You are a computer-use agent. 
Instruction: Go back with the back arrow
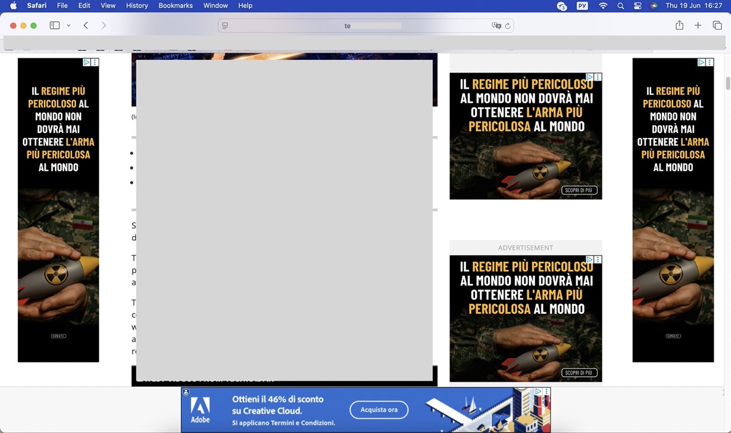(x=86, y=26)
